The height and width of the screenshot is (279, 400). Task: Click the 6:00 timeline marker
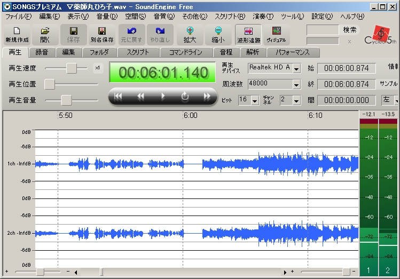191,115
